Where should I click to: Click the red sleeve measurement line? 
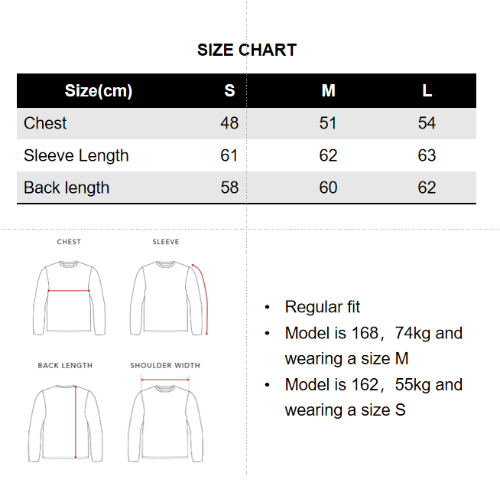click(203, 297)
